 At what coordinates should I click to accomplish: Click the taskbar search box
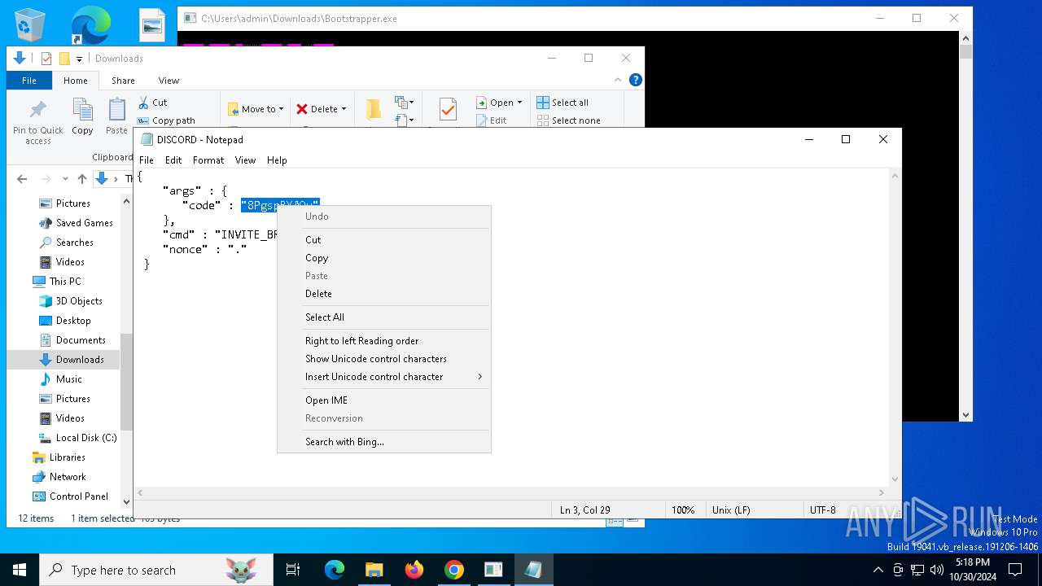156,570
